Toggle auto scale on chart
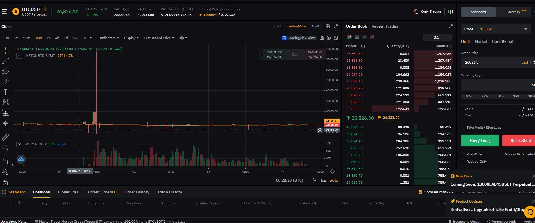The image size is (535, 223). tap(334, 180)
